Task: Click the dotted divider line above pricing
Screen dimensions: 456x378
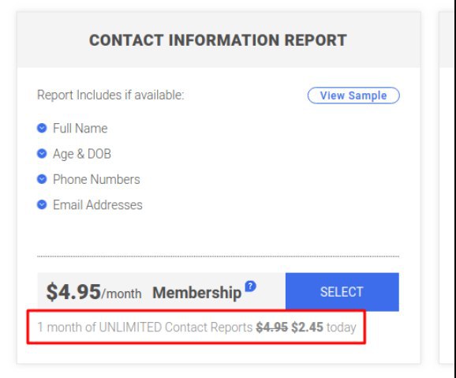Action: click(x=218, y=256)
